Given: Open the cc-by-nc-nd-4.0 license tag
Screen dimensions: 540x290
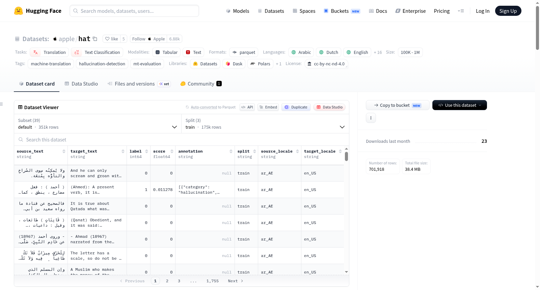Looking at the screenshot, I should pyautogui.click(x=326, y=64).
